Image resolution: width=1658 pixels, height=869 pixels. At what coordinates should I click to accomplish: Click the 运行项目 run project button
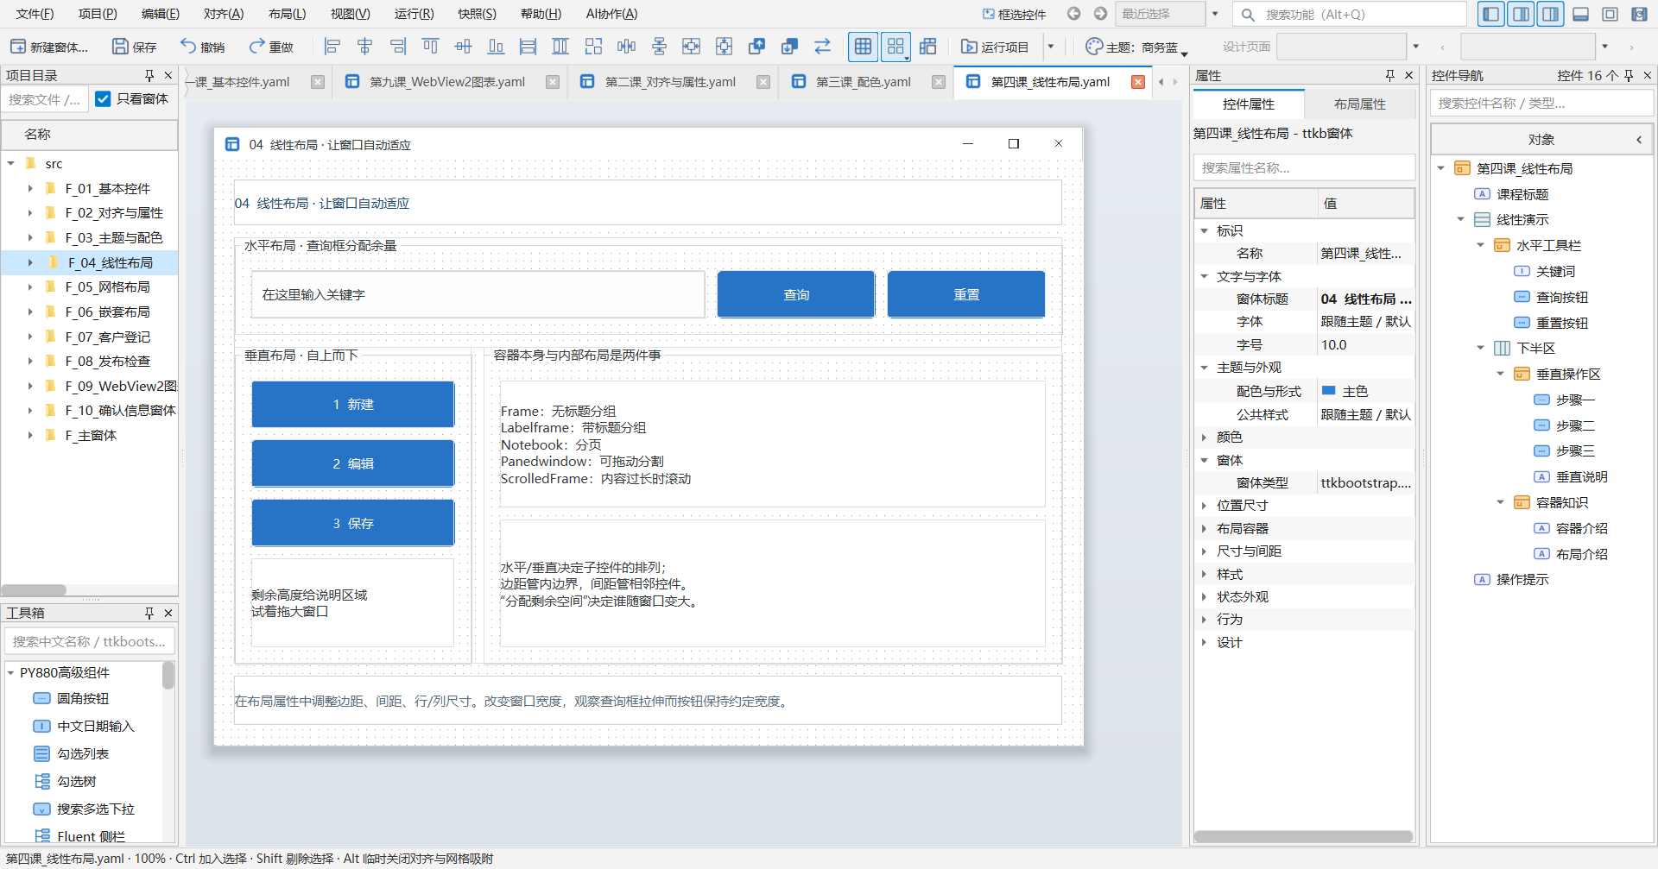click(x=995, y=47)
